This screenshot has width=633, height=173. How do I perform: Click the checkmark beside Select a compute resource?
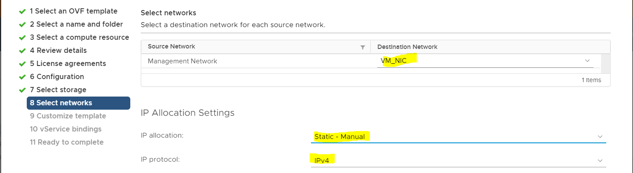22,38
